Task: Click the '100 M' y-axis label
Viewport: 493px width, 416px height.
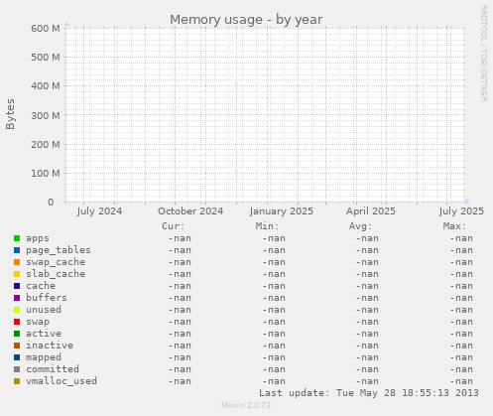Action: click(46, 174)
